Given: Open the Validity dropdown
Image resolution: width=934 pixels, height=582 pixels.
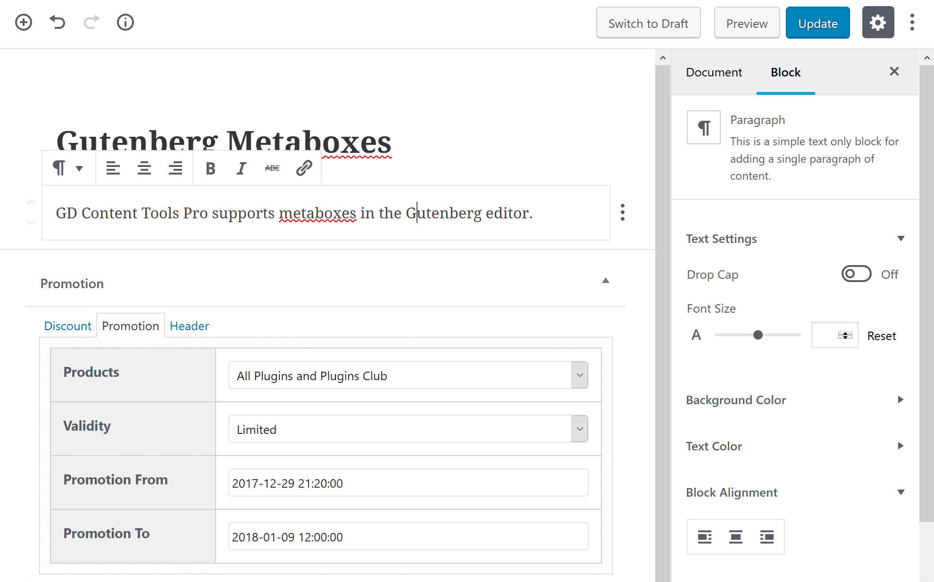Looking at the screenshot, I should pyautogui.click(x=408, y=429).
